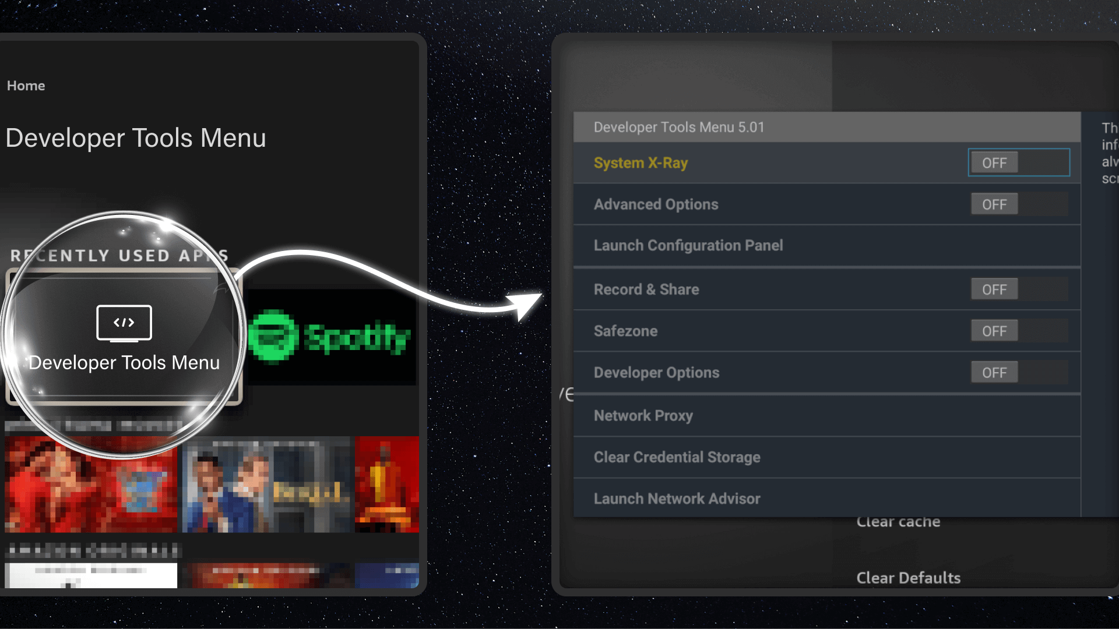The image size is (1119, 629).
Task: Select the Advanced Options label
Action: pyautogui.click(x=656, y=204)
